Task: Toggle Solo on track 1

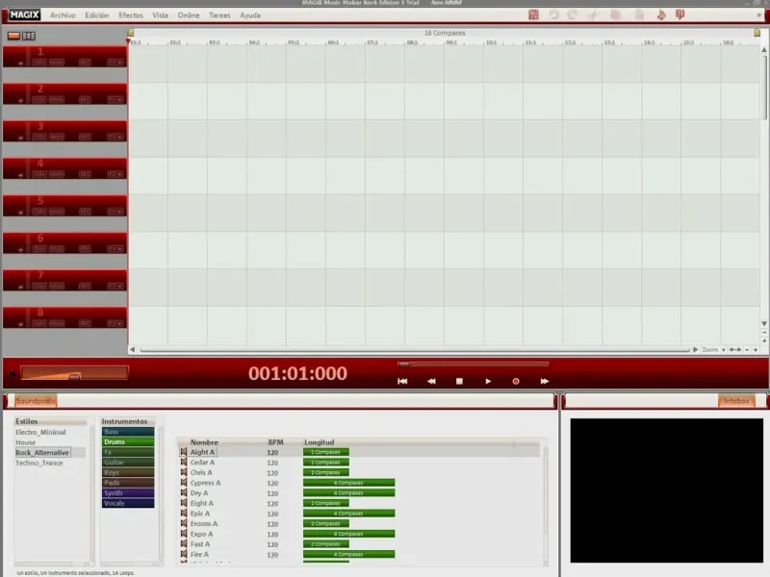Action: 39,63
